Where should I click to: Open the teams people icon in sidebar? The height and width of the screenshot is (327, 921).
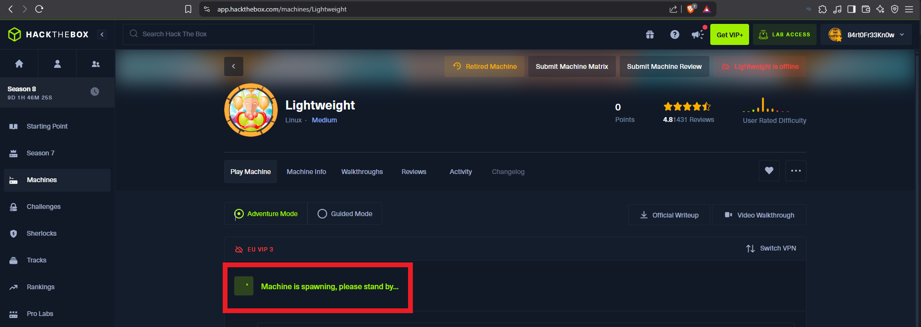click(96, 64)
